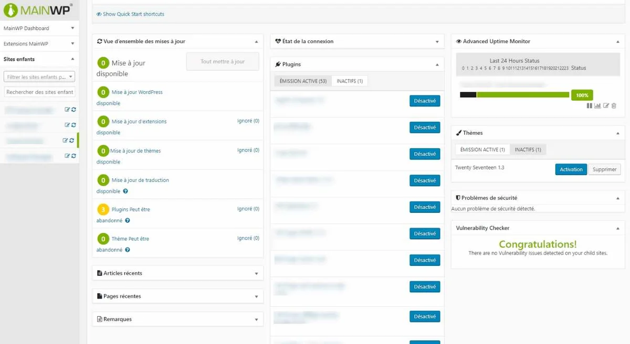Show Quick Start shortcuts

click(x=130, y=14)
